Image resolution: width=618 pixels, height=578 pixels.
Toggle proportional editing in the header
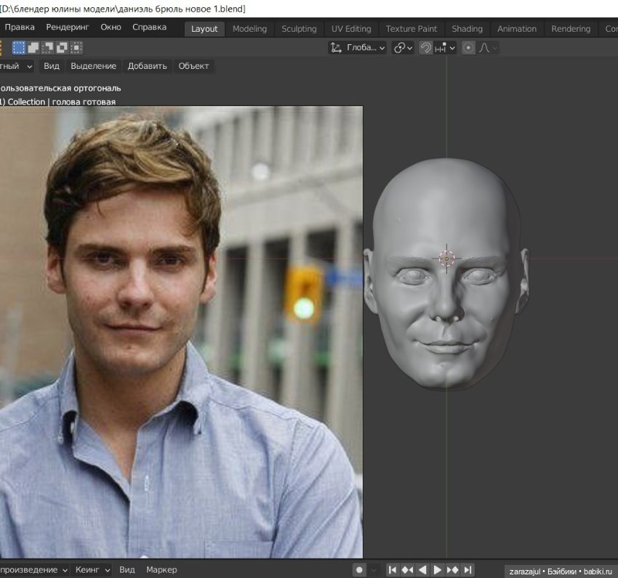coord(468,48)
